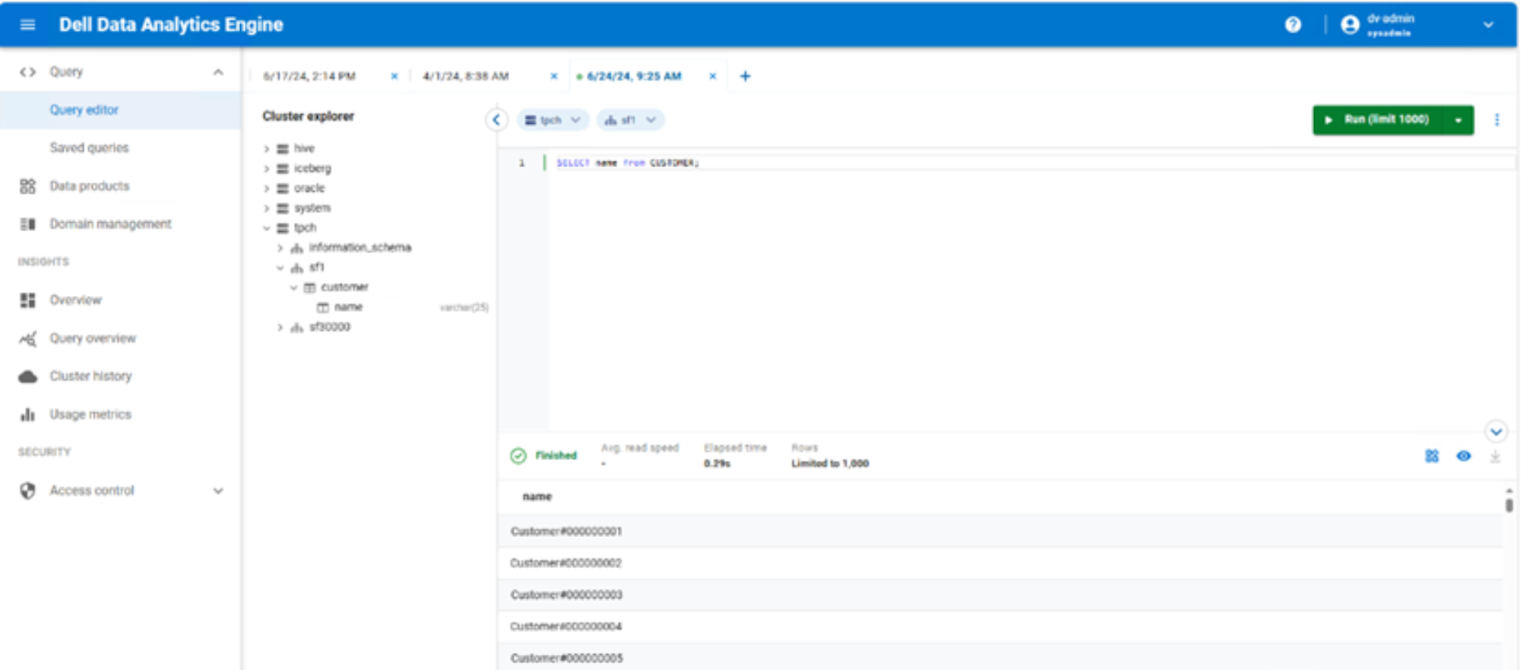Switch to the 6/17/24, 2:14 PM tab
The width and height of the screenshot is (1521, 670).
[310, 76]
